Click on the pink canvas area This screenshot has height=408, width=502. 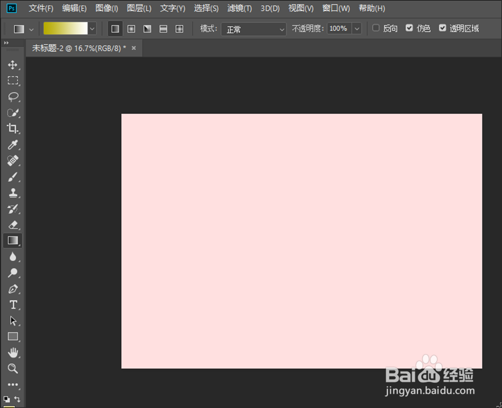point(302,241)
